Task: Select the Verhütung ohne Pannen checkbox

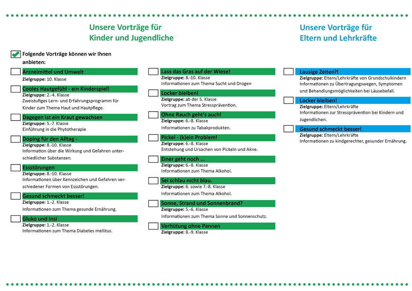Action: point(154,226)
